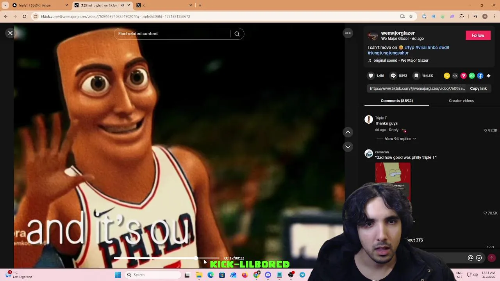
Task: Expand View 94 replies
Action: point(400,139)
